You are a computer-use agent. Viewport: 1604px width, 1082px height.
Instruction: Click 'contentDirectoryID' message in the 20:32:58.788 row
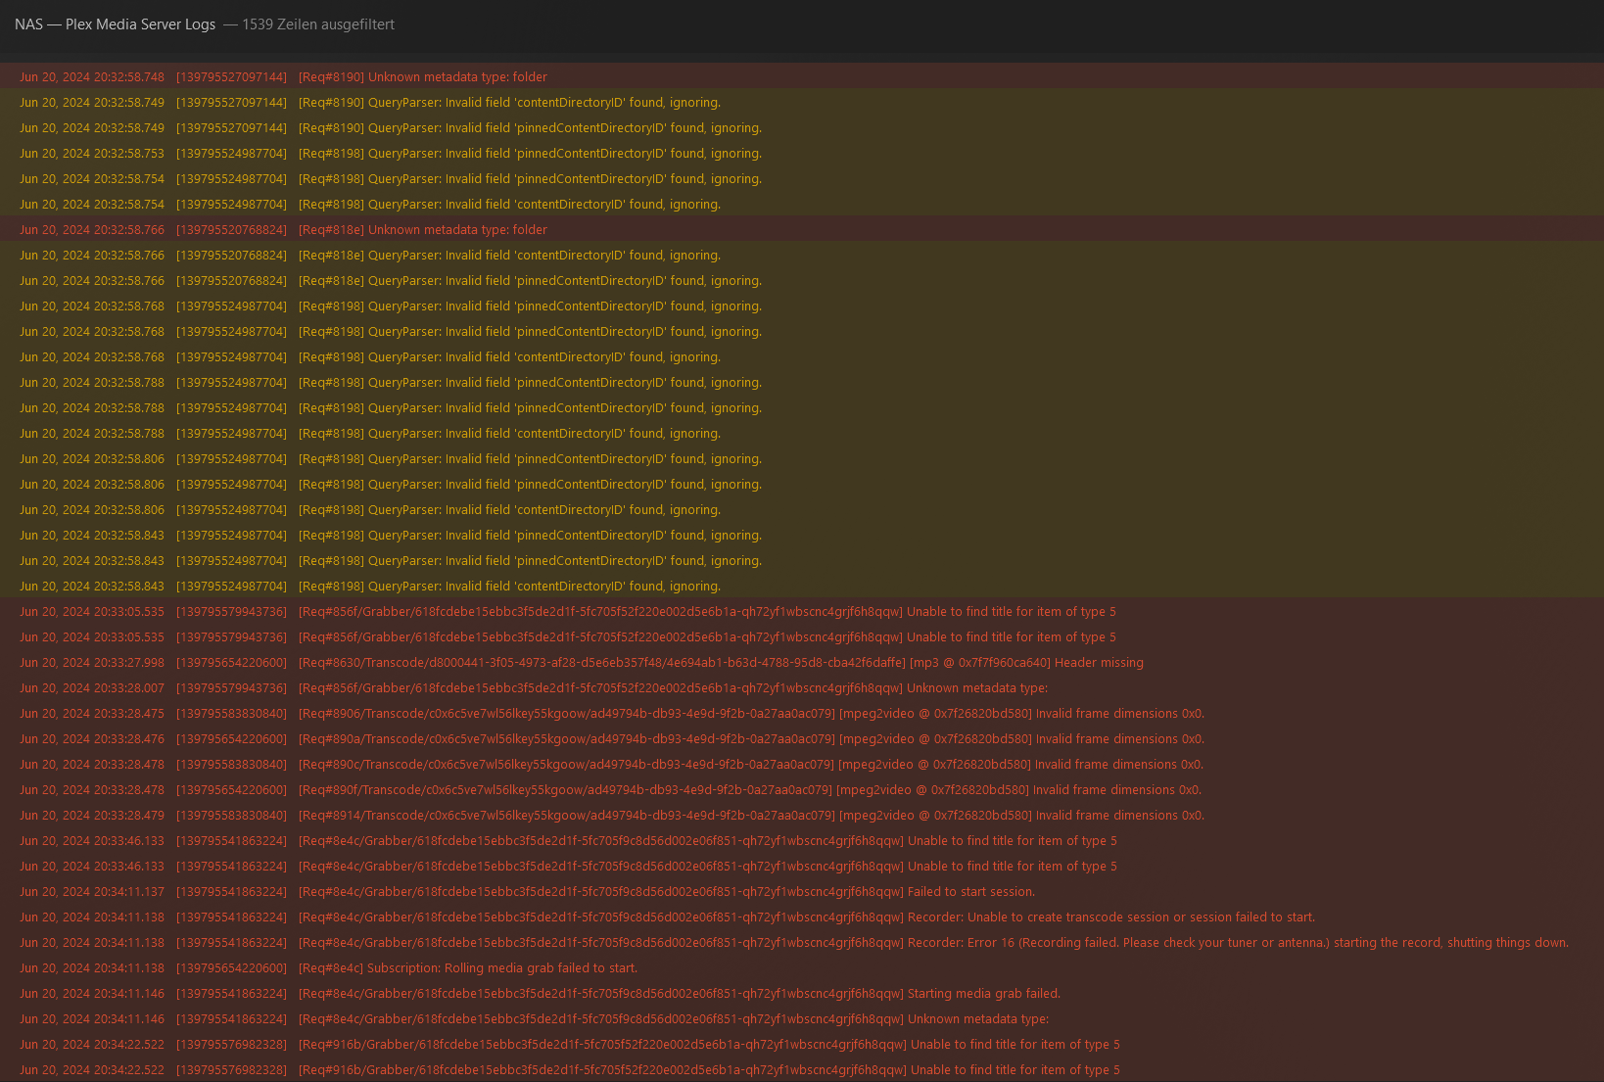[509, 433]
